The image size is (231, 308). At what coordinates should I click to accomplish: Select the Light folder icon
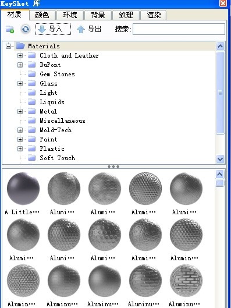(31, 93)
